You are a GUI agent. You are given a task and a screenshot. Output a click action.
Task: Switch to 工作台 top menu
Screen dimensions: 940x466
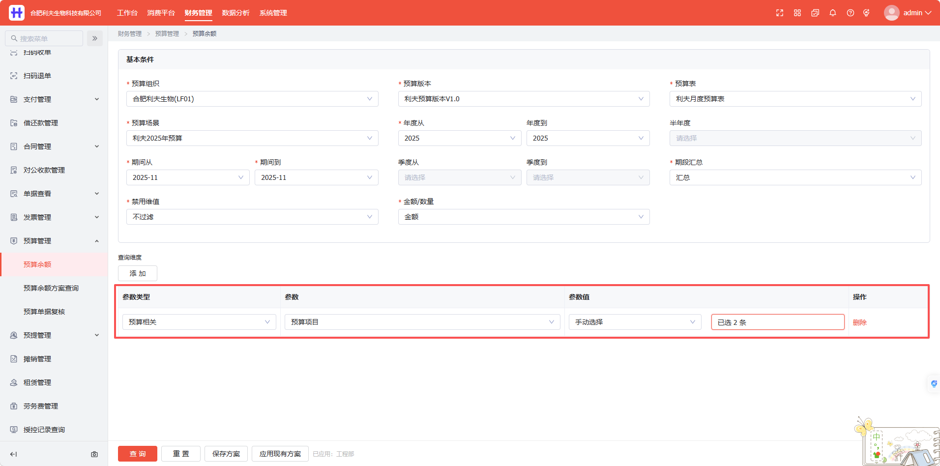click(x=127, y=13)
